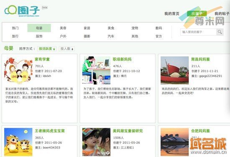Open the 家有学童 group title link

[42, 59]
